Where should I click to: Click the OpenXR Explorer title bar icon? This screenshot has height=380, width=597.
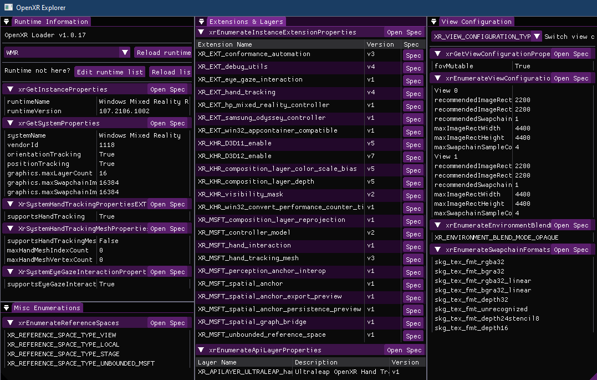click(x=8, y=7)
